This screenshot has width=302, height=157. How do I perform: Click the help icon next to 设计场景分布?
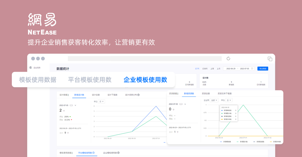[x=138, y=95]
